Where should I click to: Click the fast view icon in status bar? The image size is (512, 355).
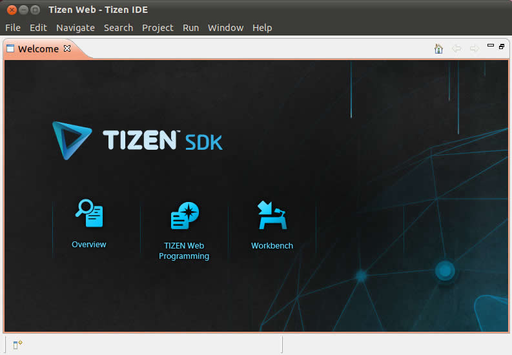point(17,344)
